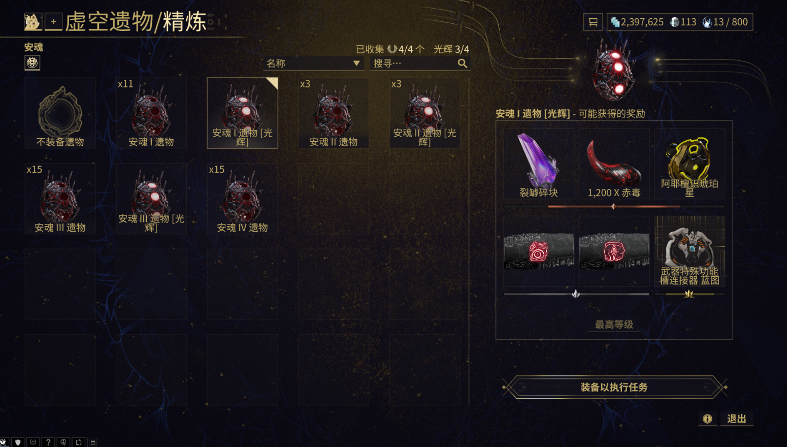Click 装备以执行任务 button
The width and height of the screenshot is (787, 447).
614,387
